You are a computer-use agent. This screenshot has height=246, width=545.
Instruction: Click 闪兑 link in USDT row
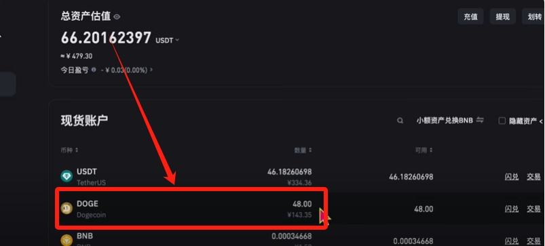511,177
